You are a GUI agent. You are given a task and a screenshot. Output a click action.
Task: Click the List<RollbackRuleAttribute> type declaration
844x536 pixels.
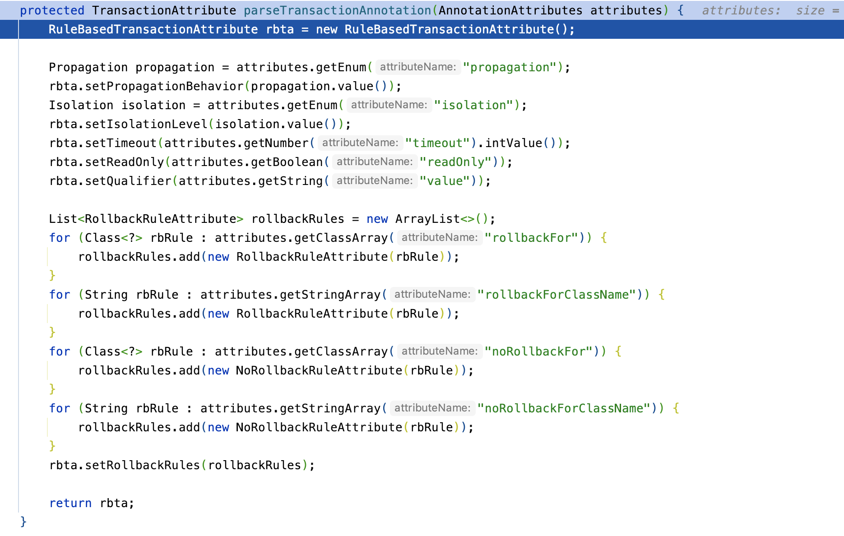click(x=146, y=219)
